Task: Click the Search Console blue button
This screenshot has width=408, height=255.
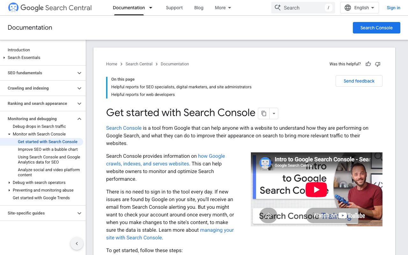Action: (376, 28)
